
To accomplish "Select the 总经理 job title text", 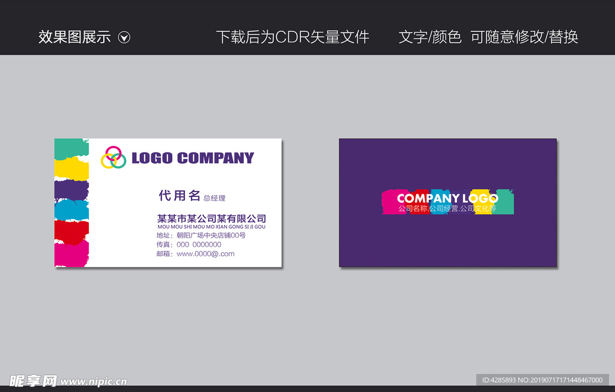I will pyautogui.click(x=214, y=198).
